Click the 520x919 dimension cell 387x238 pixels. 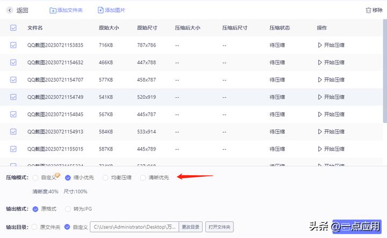point(147,97)
